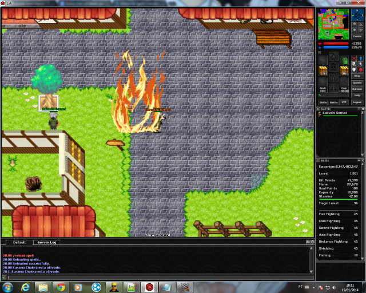The height and width of the screenshot is (293, 366).
Task: Click the red heart health icon
Action: pyautogui.click(x=320, y=44)
